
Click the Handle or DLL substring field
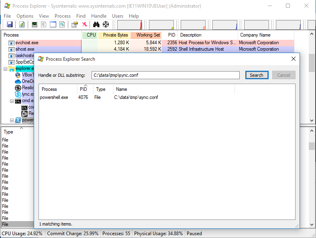165,75
